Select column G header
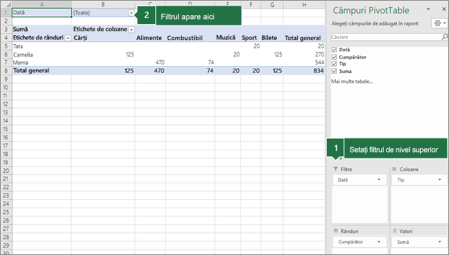449x255 pixels. (x=271, y=5)
